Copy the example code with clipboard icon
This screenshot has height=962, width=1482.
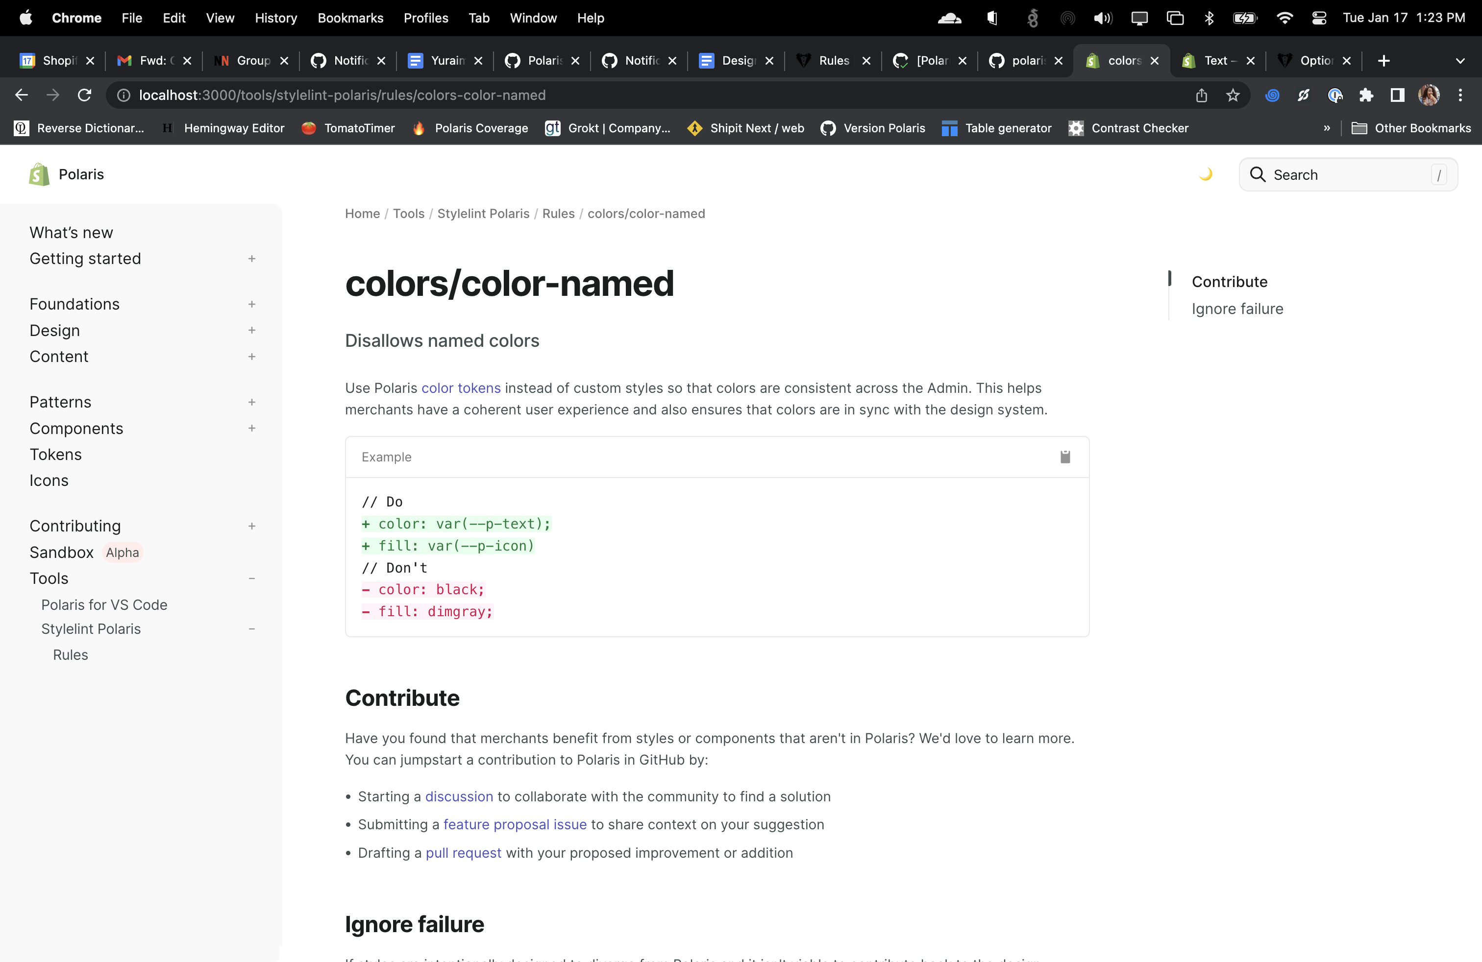pos(1065,457)
